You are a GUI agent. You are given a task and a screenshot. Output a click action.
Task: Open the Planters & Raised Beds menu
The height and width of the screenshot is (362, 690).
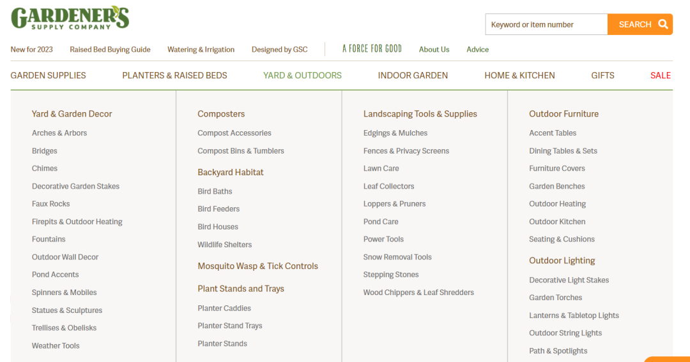pyautogui.click(x=174, y=75)
